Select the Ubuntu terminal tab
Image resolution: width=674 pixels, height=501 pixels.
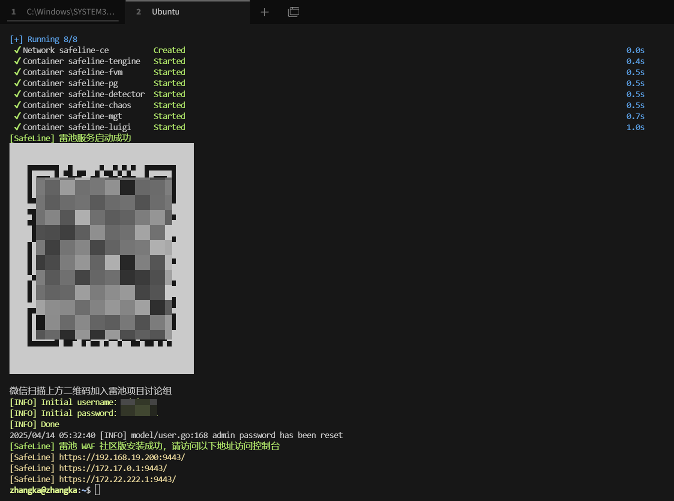[187, 11]
